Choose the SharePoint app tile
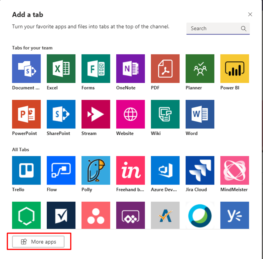This screenshot has width=263, height=259. pyautogui.click(x=61, y=114)
